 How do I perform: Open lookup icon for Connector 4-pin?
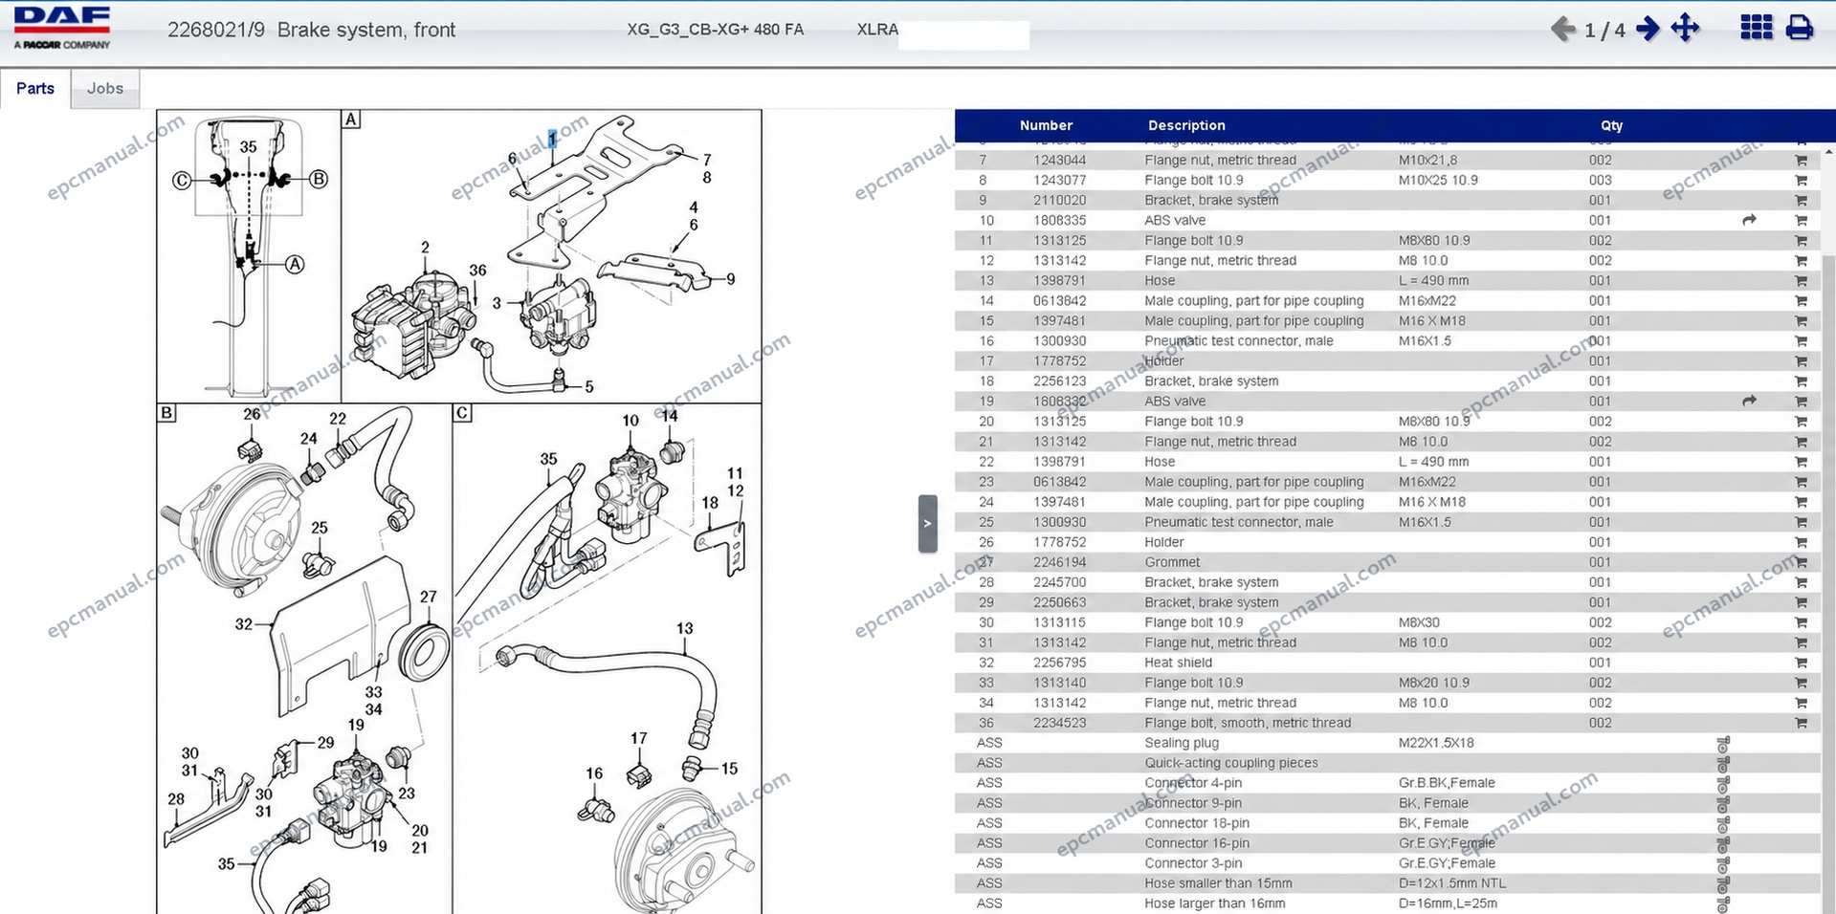pos(1723,784)
